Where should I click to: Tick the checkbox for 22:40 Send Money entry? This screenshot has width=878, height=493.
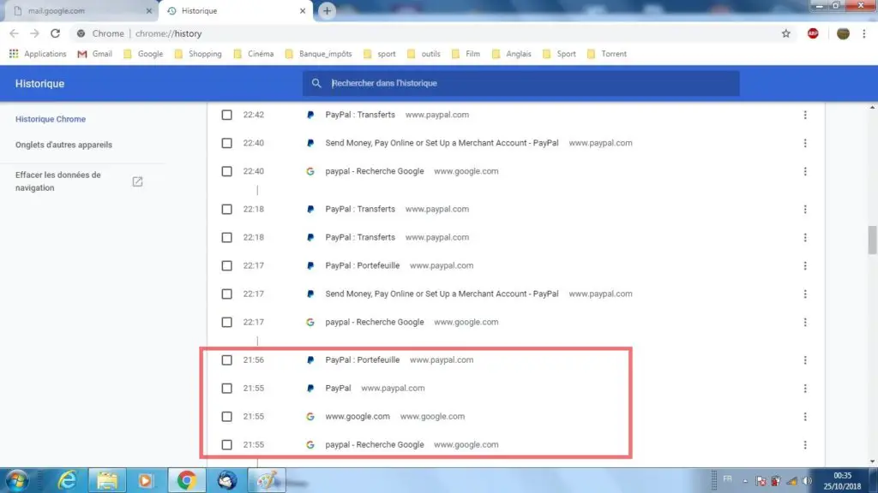pos(226,143)
